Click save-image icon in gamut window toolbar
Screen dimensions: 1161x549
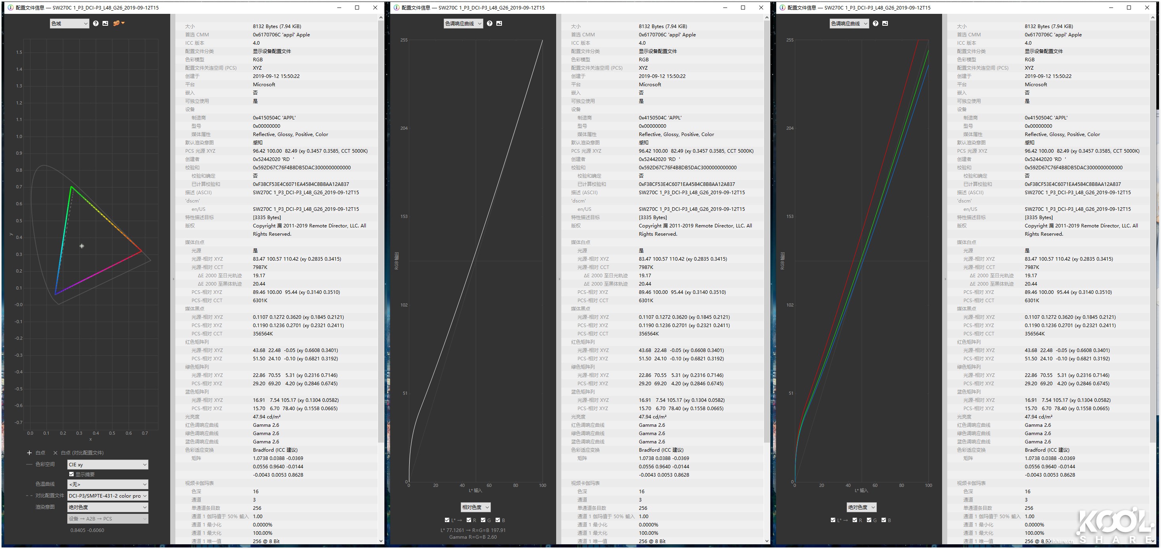pos(105,23)
